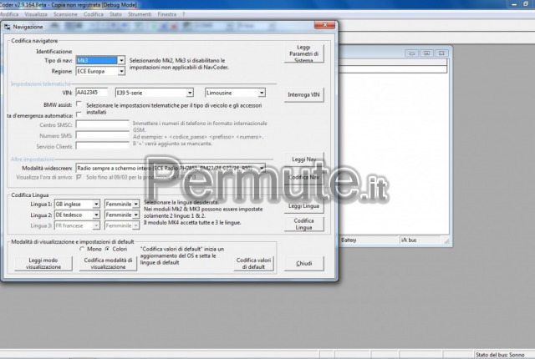Open the Modifica menu
This screenshot has height=359, width=535.
[9, 14]
